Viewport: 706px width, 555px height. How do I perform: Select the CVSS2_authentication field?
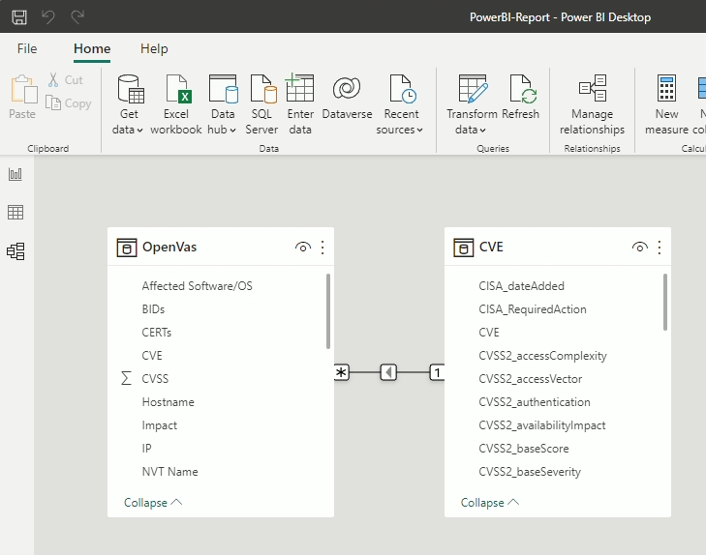pyautogui.click(x=535, y=402)
